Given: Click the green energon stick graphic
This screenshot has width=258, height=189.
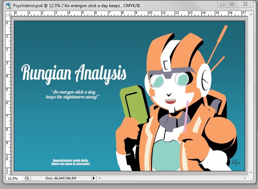Looking at the screenshot, I should pyautogui.click(x=135, y=105).
